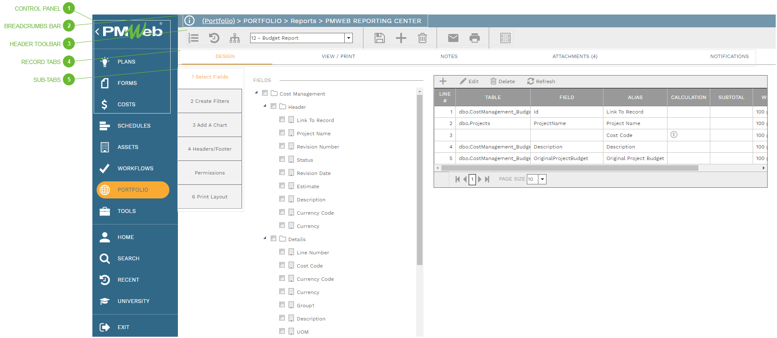The image size is (777, 338).
Task: Tick the Line Number checkbox under Details
Action: point(282,252)
